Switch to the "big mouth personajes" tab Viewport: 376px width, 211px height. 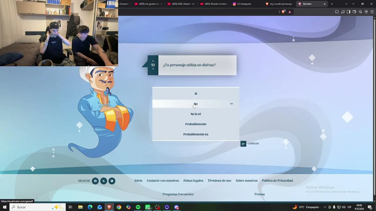[279, 4]
